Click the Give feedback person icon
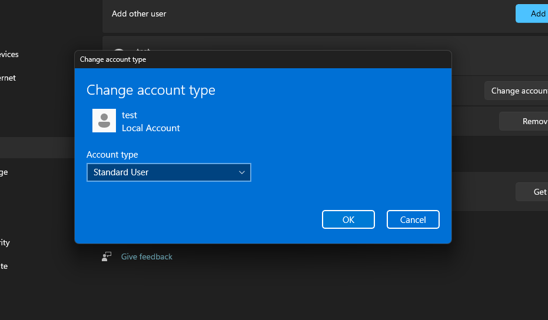Screen dimensions: 548x320 click(107, 256)
